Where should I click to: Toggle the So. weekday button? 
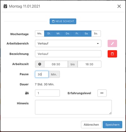(x=96, y=34)
